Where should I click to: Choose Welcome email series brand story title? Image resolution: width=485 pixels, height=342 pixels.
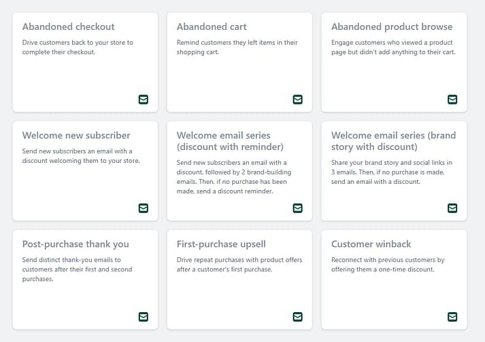point(393,141)
